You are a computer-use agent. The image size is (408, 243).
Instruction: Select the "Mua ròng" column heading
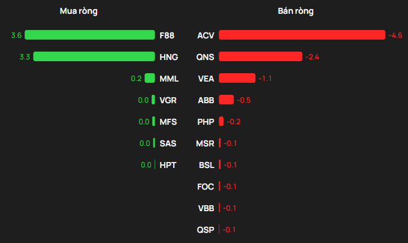click(x=79, y=11)
